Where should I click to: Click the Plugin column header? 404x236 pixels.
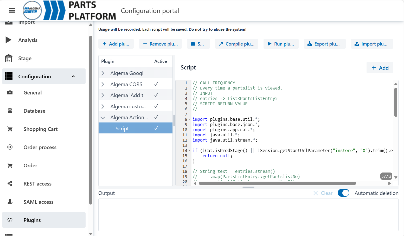coord(108,61)
